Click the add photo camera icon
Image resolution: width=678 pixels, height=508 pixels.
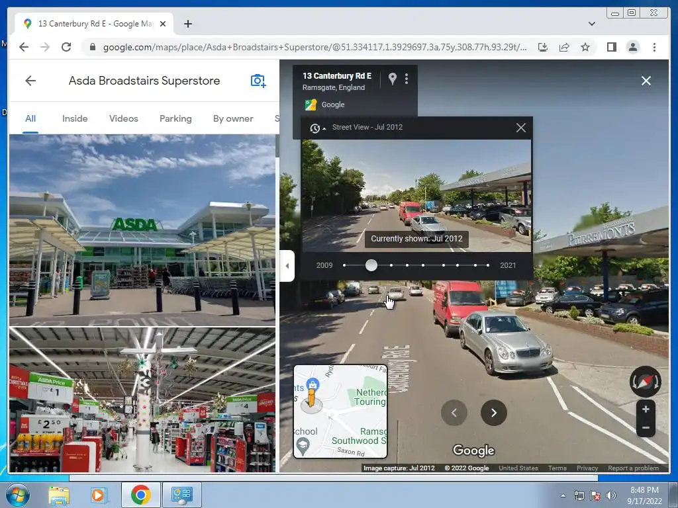pyautogui.click(x=258, y=81)
